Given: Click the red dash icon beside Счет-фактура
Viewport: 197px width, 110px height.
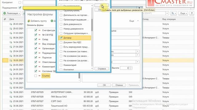Looking at the screenshot, I should (x=39, y=30).
